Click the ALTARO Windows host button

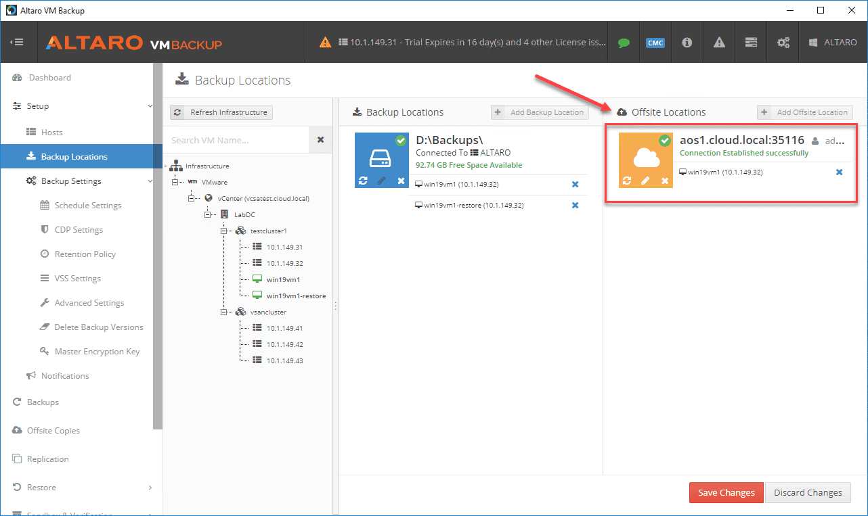point(833,43)
